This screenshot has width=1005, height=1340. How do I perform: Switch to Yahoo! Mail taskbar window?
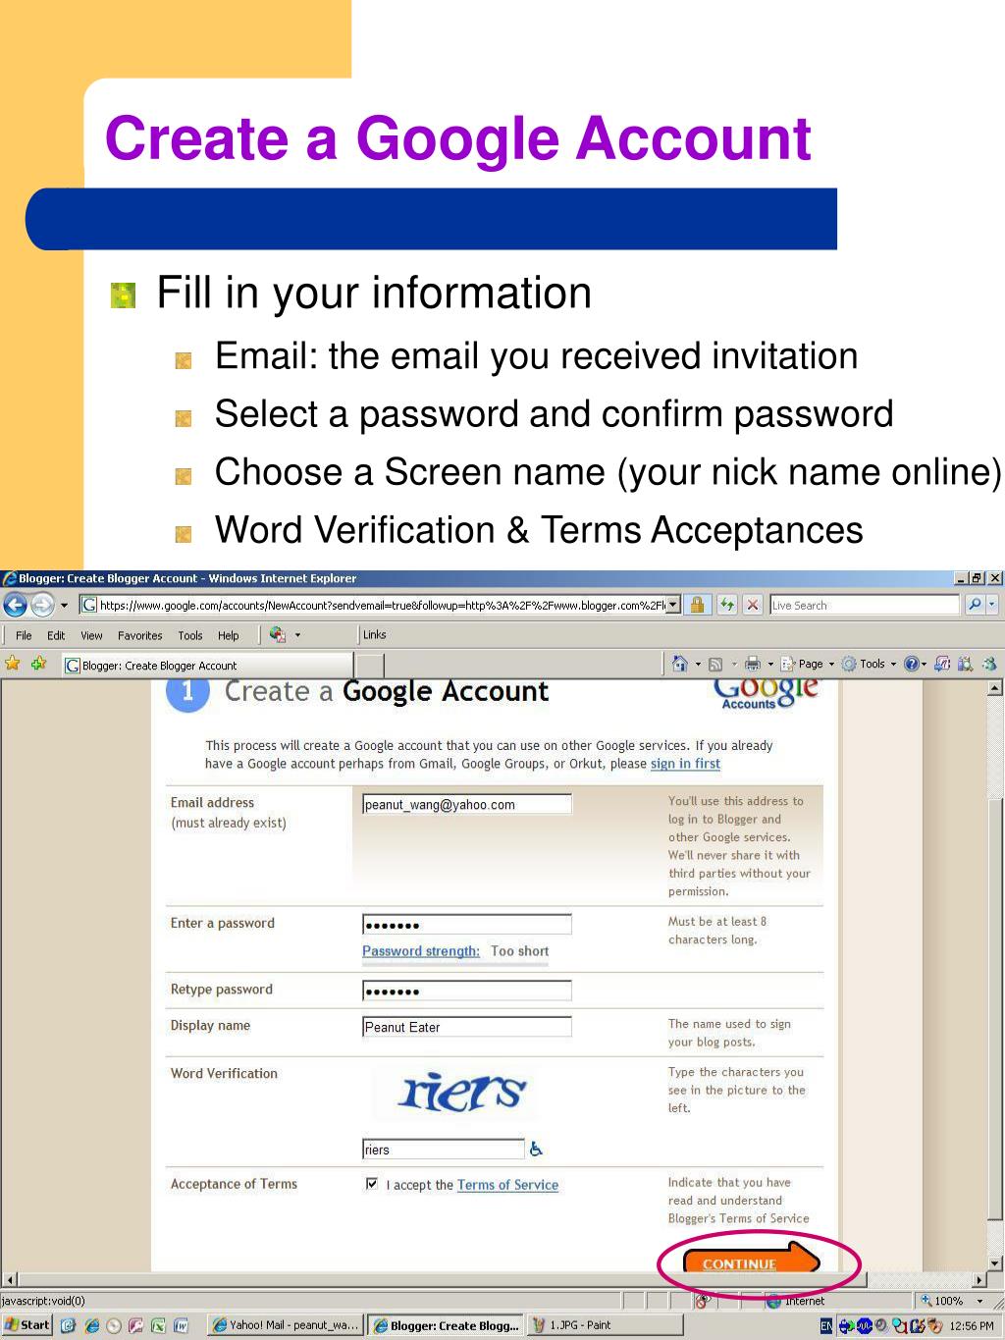pos(286,1325)
